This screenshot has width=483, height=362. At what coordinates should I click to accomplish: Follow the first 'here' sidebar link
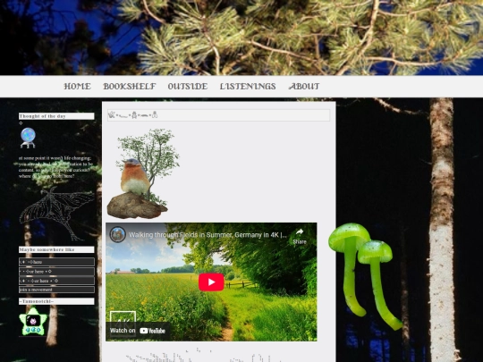click(56, 262)
